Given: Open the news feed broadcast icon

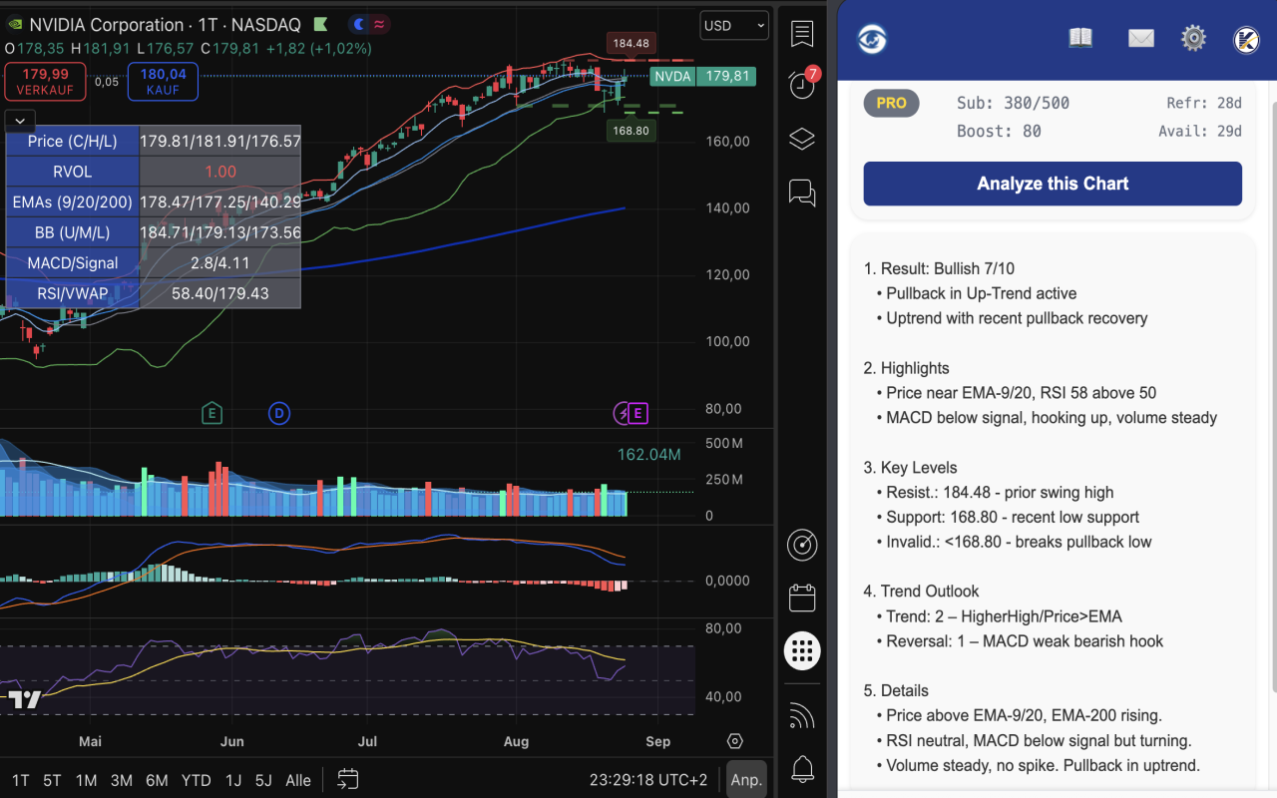Looking at the screenshot, I should pyautogui.click(x=802, y=715).
